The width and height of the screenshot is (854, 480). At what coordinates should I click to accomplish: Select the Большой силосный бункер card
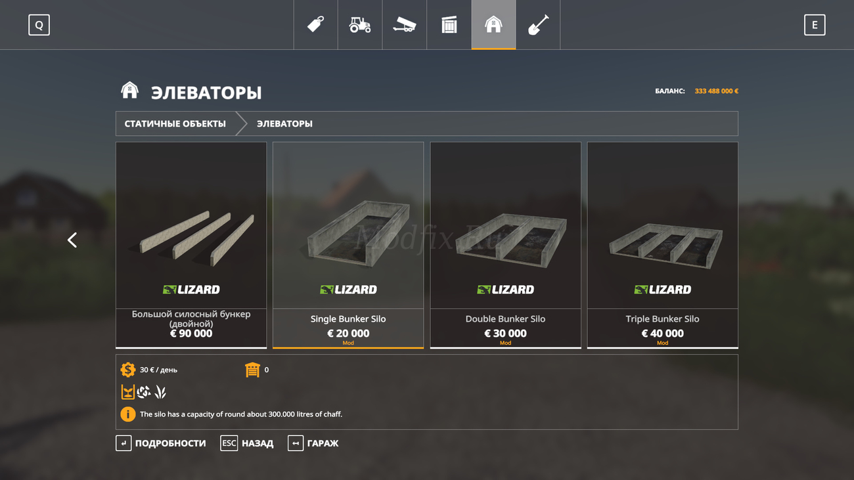[x=191, y=245]
